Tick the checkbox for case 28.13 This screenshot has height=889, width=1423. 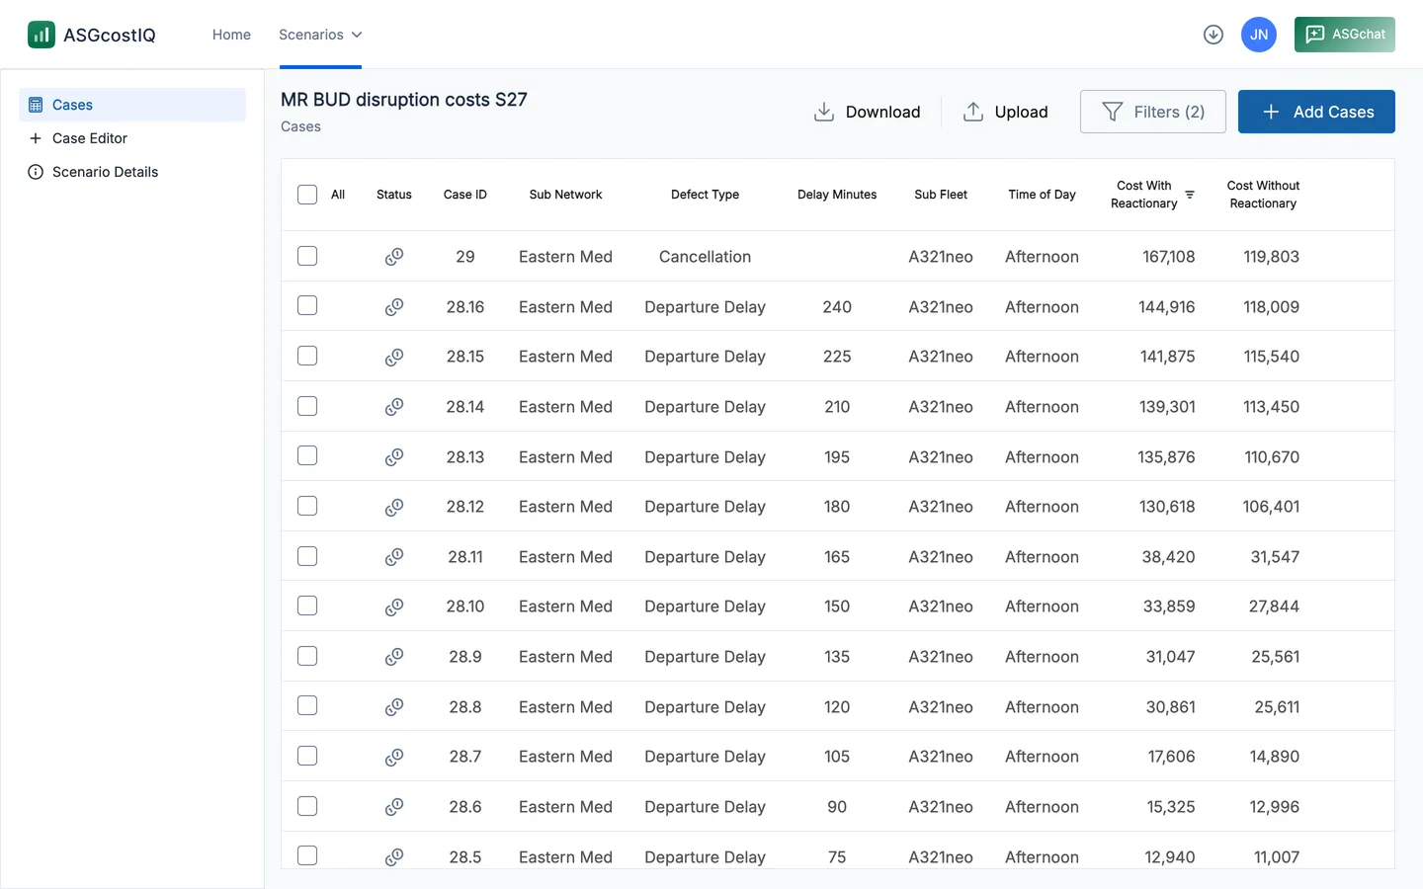tap(307, 456)
